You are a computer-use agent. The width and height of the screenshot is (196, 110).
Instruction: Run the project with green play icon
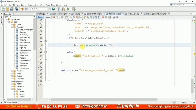[68, 9]
